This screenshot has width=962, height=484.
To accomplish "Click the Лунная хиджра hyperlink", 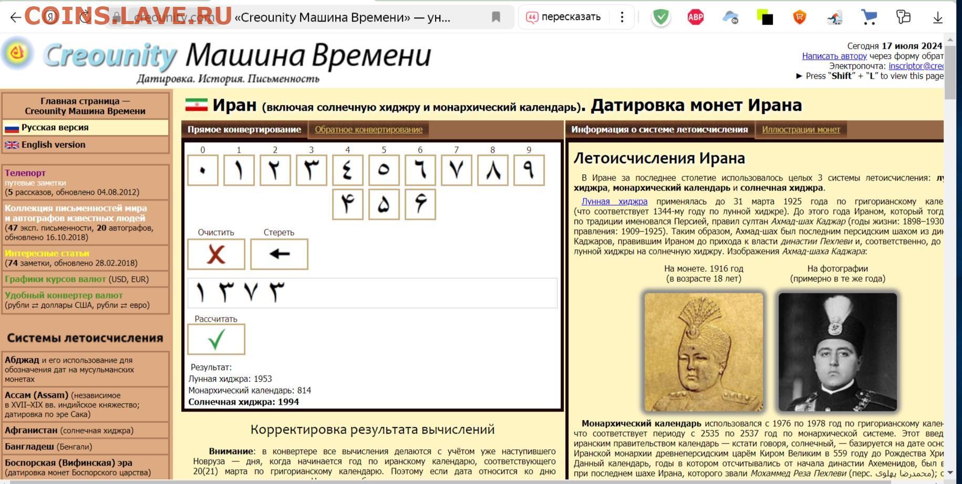I will click(x=614, y=202).
